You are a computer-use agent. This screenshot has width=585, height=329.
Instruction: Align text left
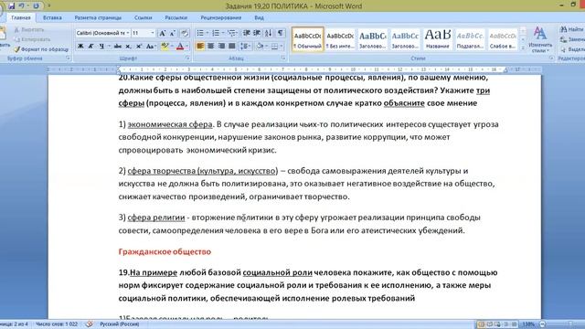coord(200,47)
